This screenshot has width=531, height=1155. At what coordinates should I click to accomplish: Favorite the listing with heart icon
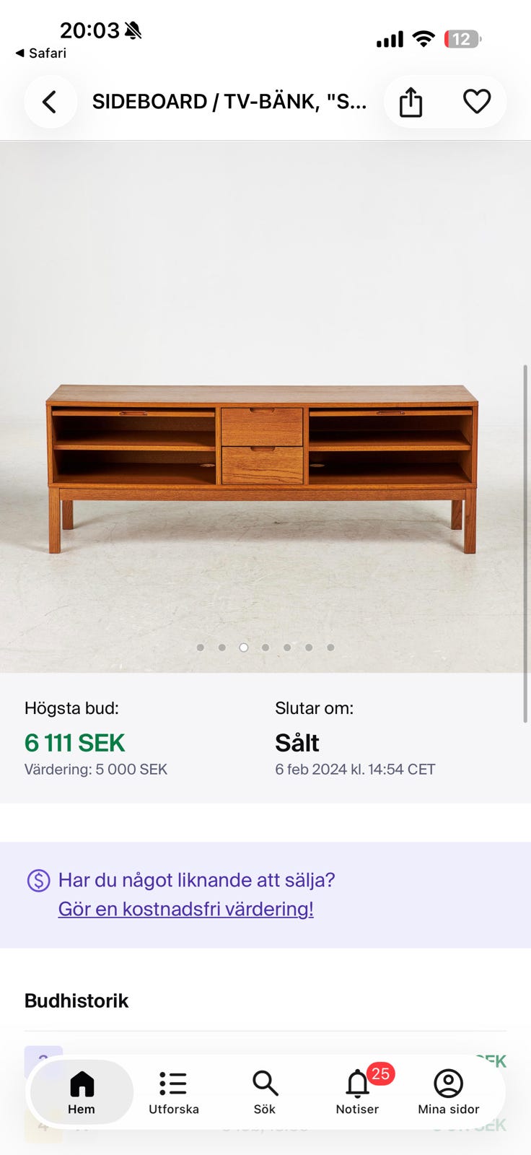[x=477, y=102]
